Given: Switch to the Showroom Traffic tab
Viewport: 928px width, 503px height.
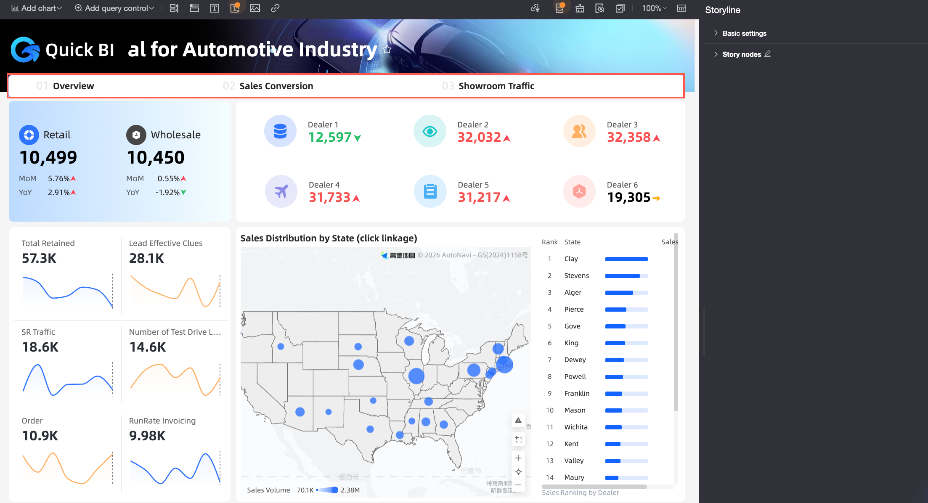Looking at the screenshot, I should tap(496, 86).
